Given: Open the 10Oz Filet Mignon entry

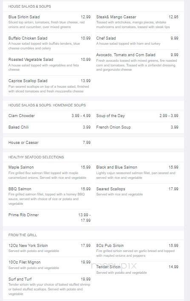Looking at the screenshot, I should click(x=49, y=265).
